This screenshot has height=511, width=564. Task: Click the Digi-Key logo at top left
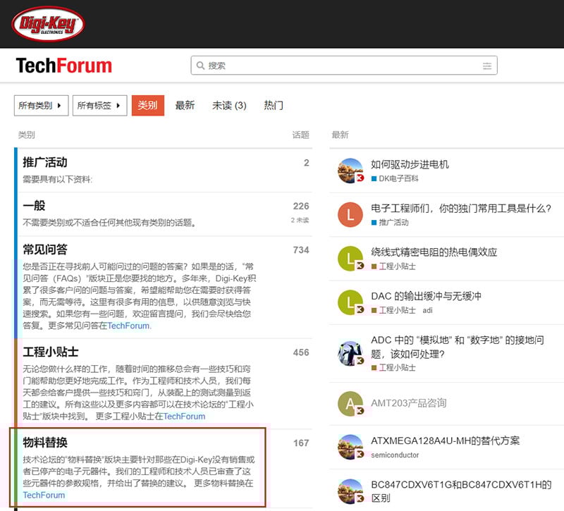[49, 23]
